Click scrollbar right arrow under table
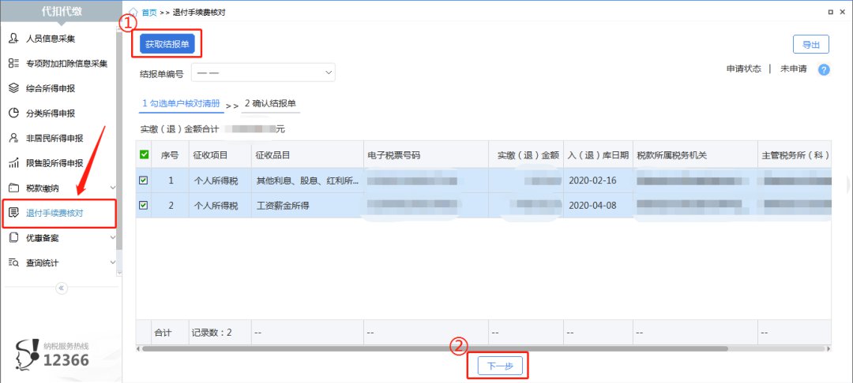 pyautogui.click(x=829, y=348)
